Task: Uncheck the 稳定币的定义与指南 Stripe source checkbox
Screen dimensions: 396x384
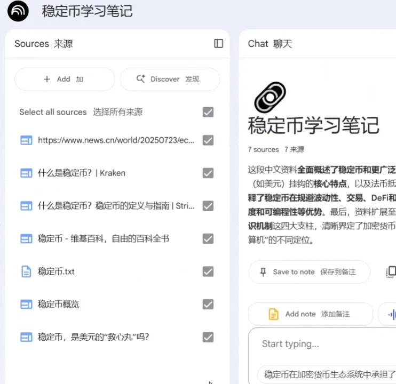Action: (208, 206)
